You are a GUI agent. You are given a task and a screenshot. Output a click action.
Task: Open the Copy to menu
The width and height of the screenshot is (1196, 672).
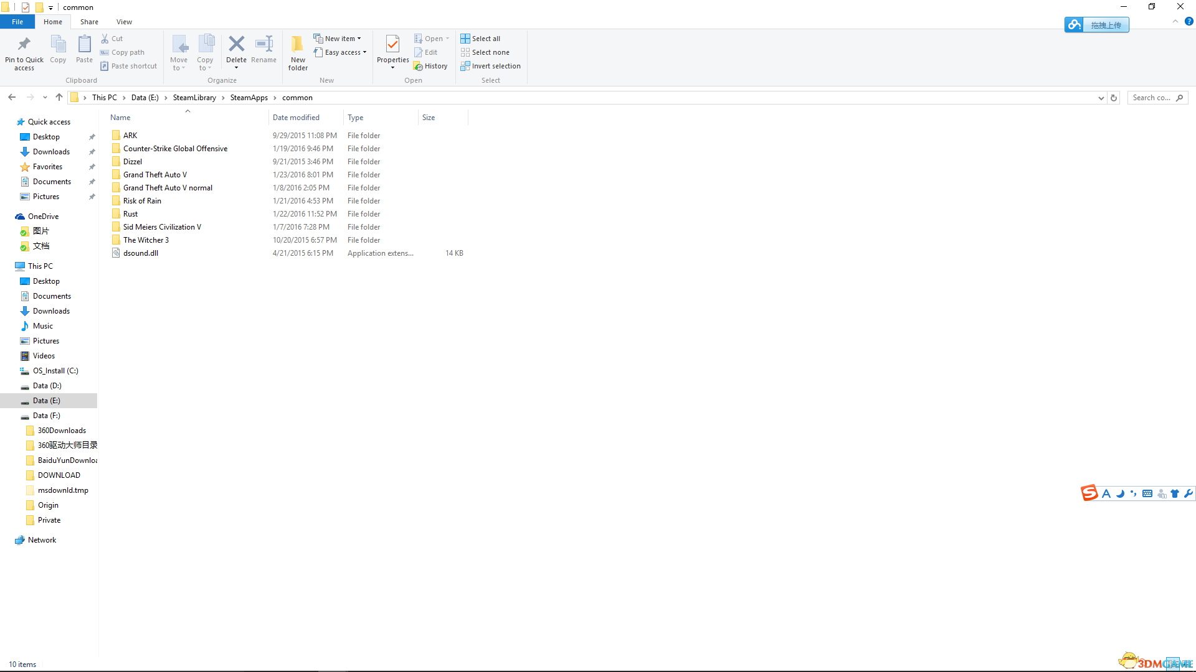click(x=205, y=53)
